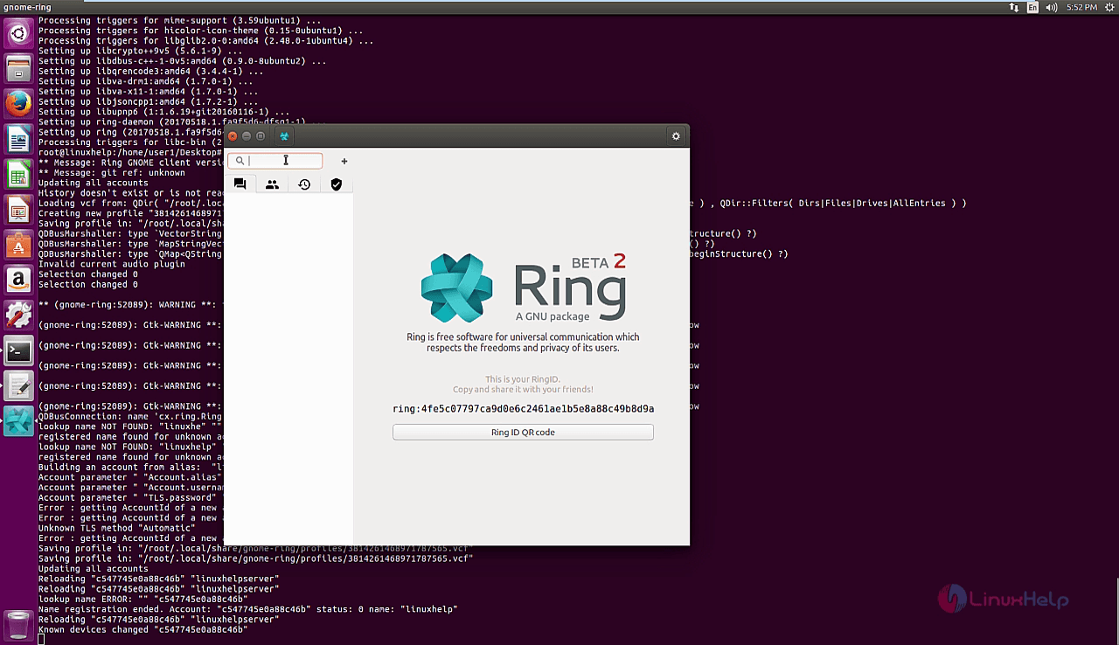Screen dimensions: 1119x645
Task: Click the plus add contact button
Action: tap(344, 161)
